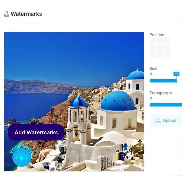The image size is (182, 188).
Task: Click the middle of the Size slider track
Action: pyautogui.click(x=166, y=81)
